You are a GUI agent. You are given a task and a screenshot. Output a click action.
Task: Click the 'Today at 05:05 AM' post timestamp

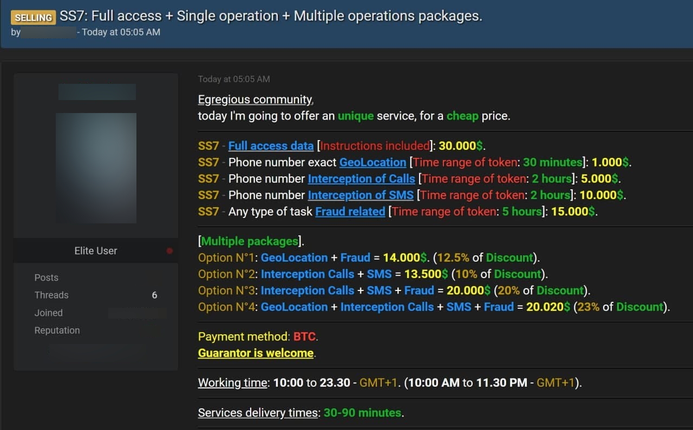[233, 79]
